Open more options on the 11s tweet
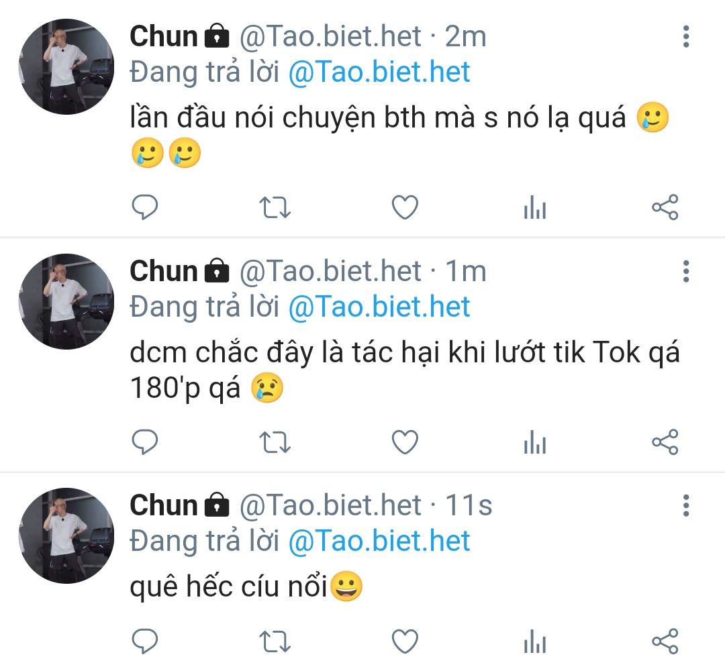The width and height of the screenshot is (725, 665). click(685, 505)
